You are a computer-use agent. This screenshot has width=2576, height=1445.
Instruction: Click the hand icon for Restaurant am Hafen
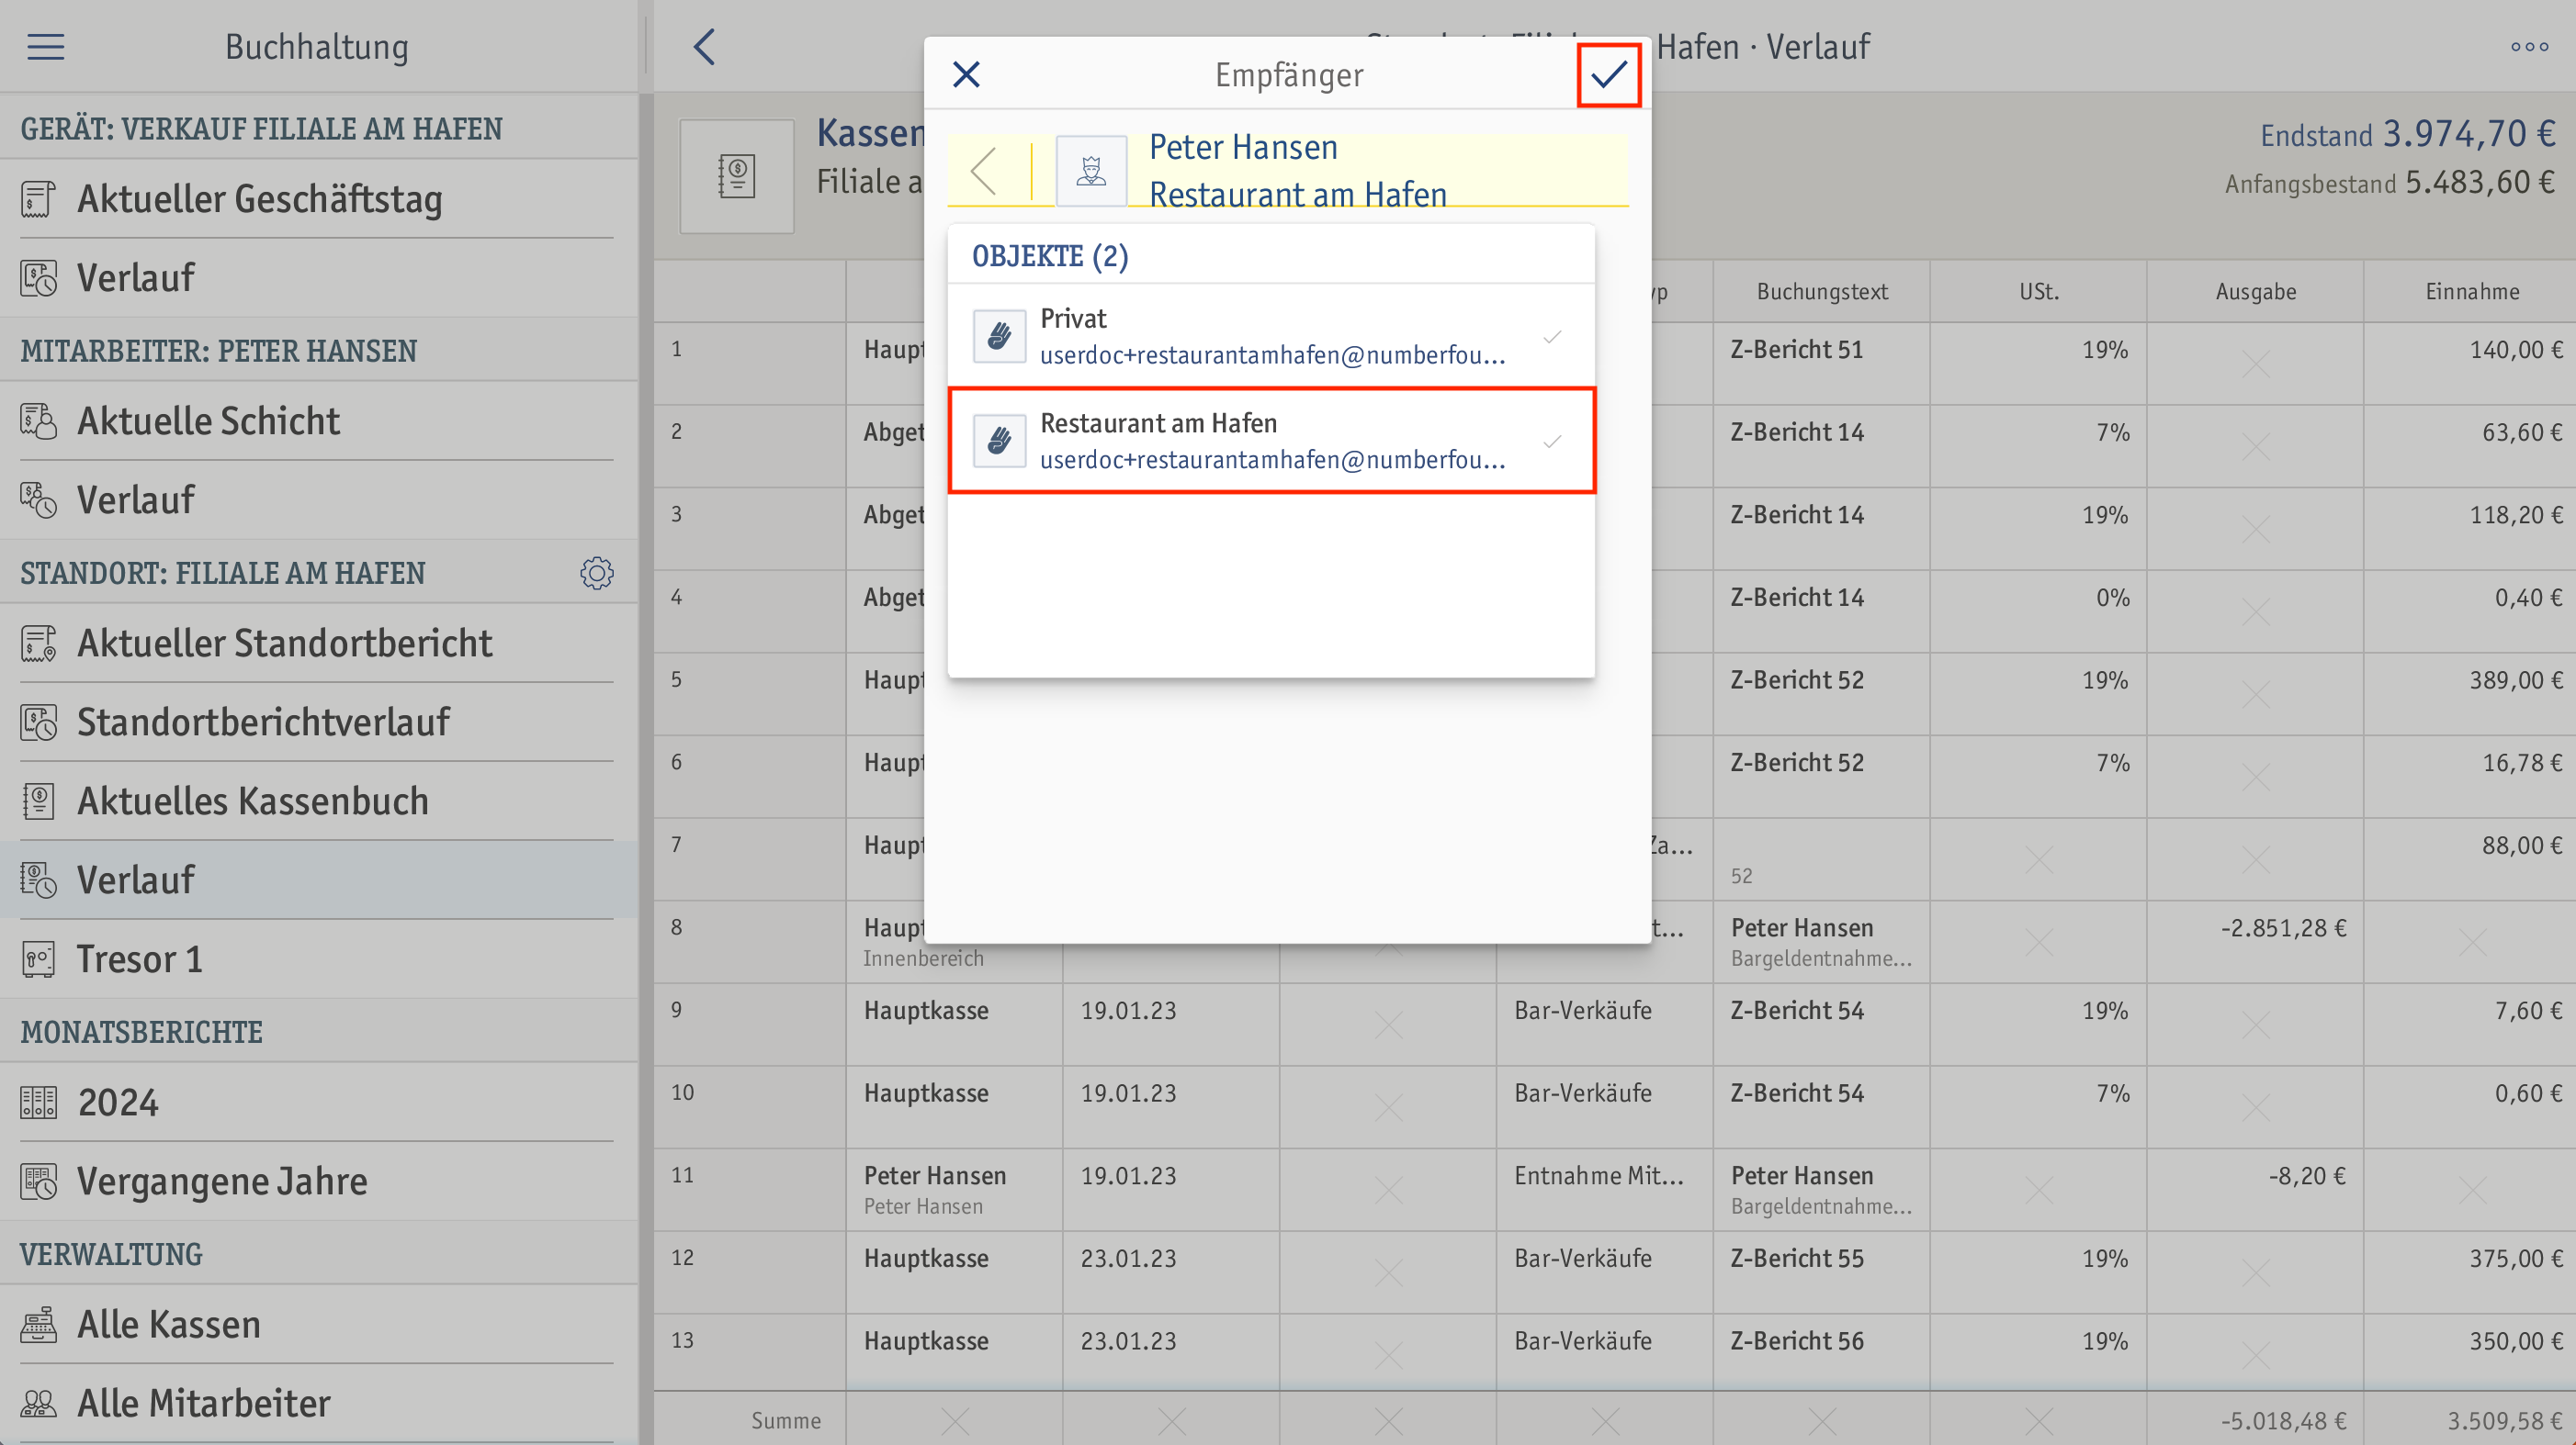[999, 441]
